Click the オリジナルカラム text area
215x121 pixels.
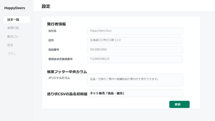click(x=135, y=80)
